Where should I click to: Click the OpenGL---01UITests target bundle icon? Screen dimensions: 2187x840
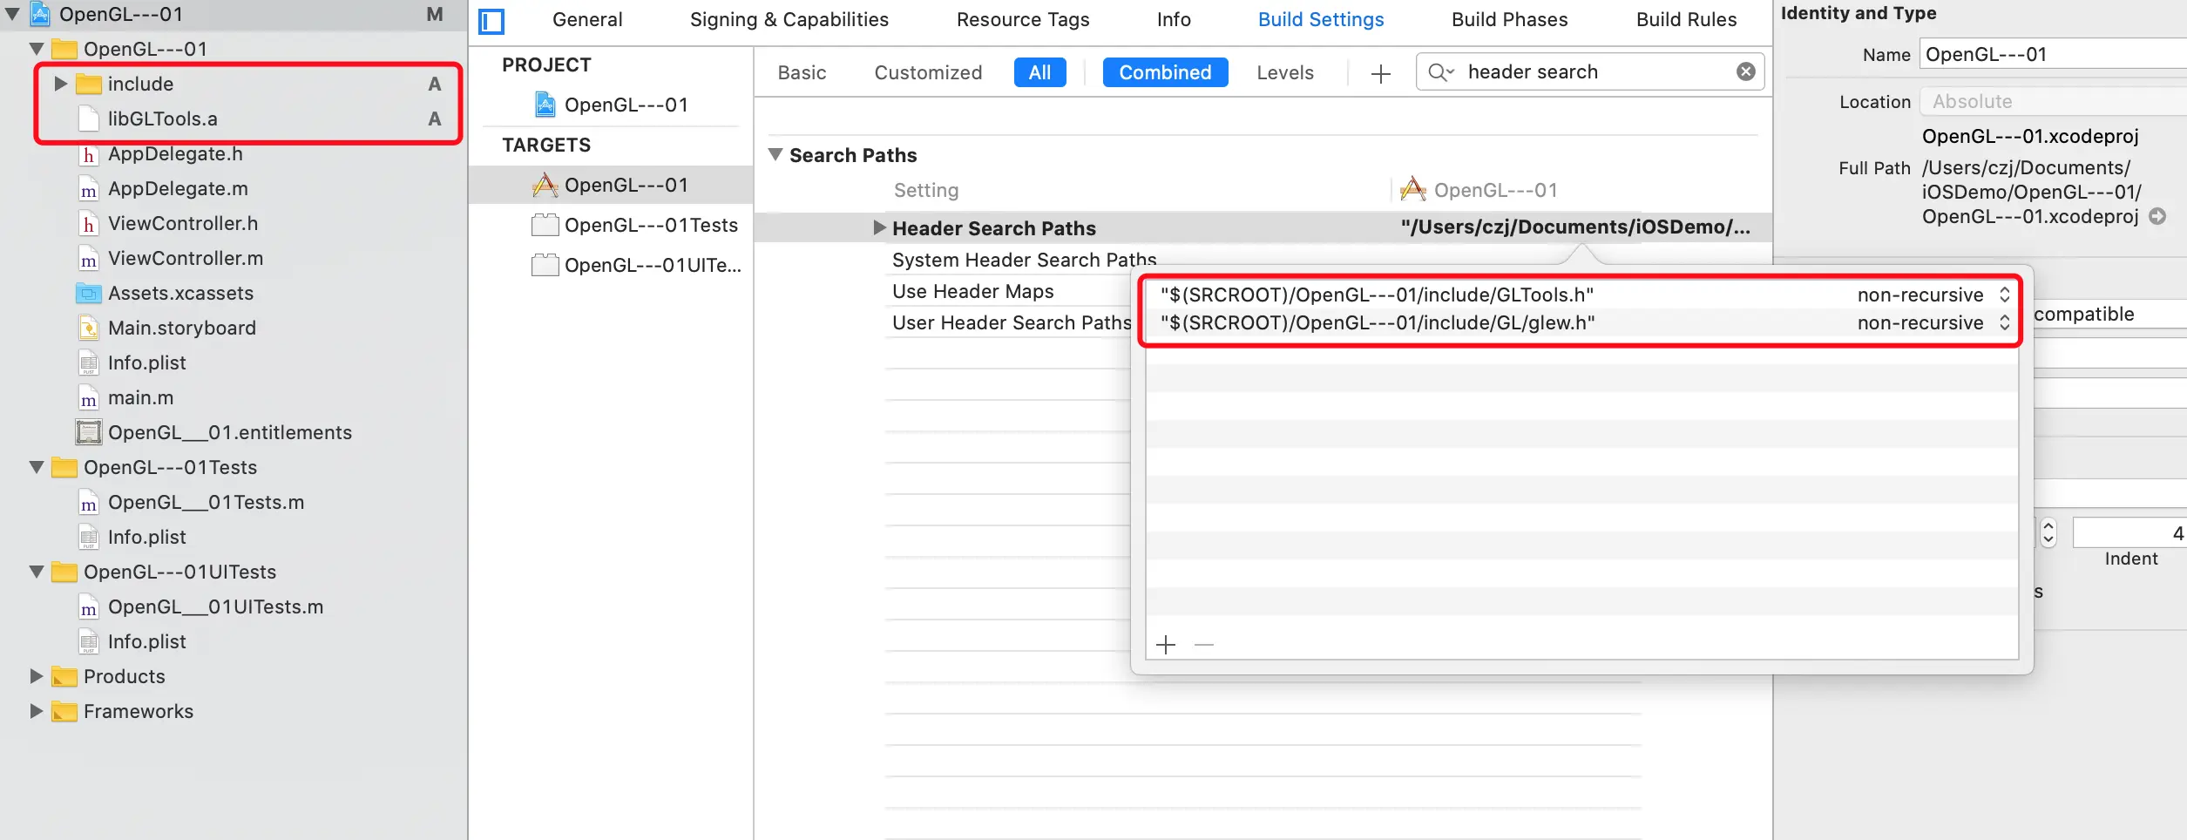pos(545,264)
